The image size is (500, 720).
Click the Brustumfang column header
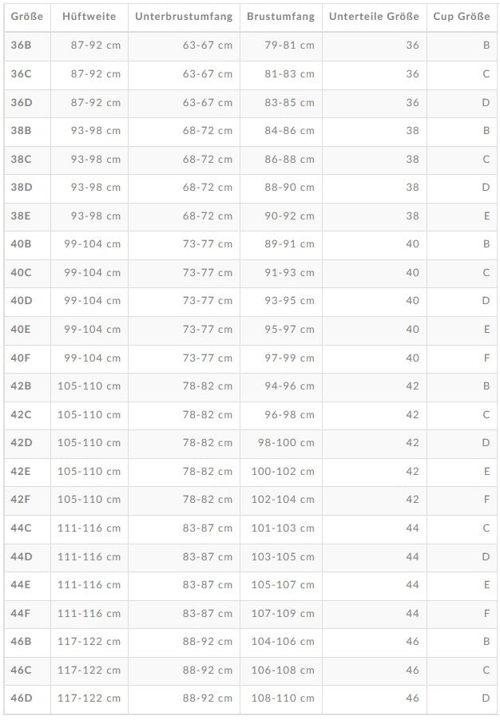point(281,16)
